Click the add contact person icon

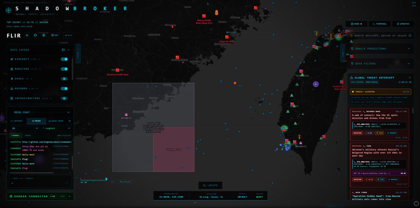pyautogui.click(x=69, y=121)
